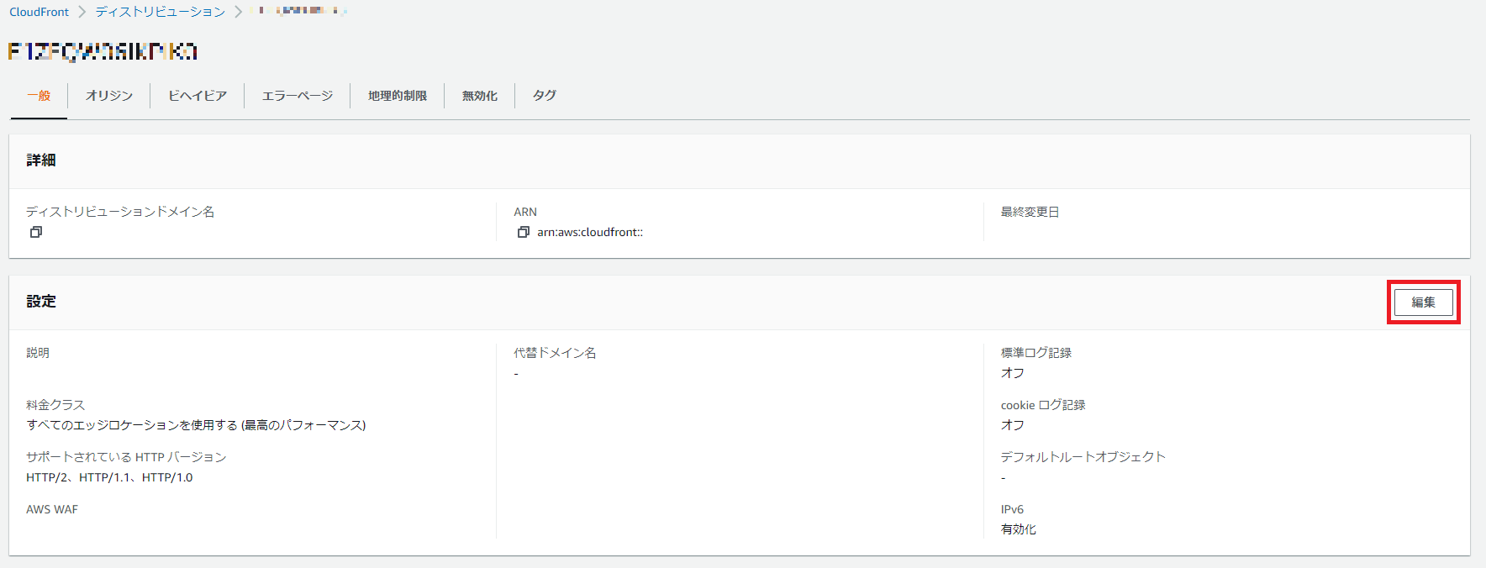This screenshot has width=1486, height=568.
Task: Switch to the オリジン tab
Action: [109, 96]
